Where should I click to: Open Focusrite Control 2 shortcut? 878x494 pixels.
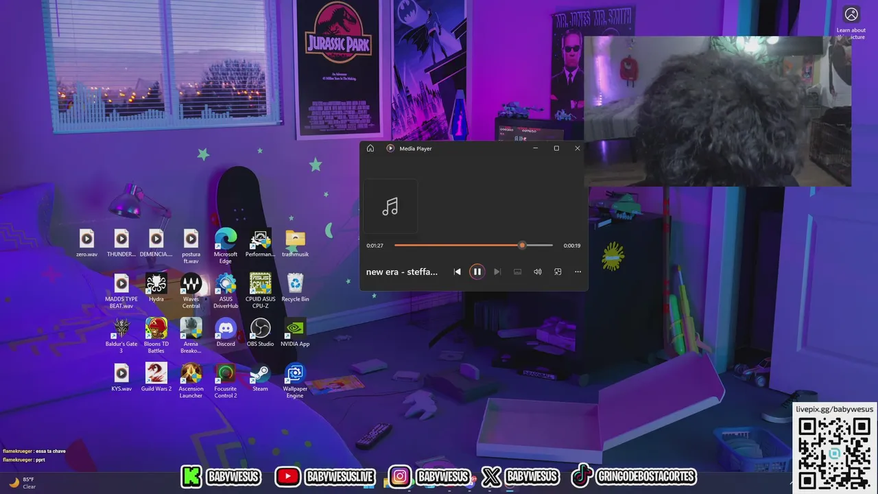pos(226,381)
